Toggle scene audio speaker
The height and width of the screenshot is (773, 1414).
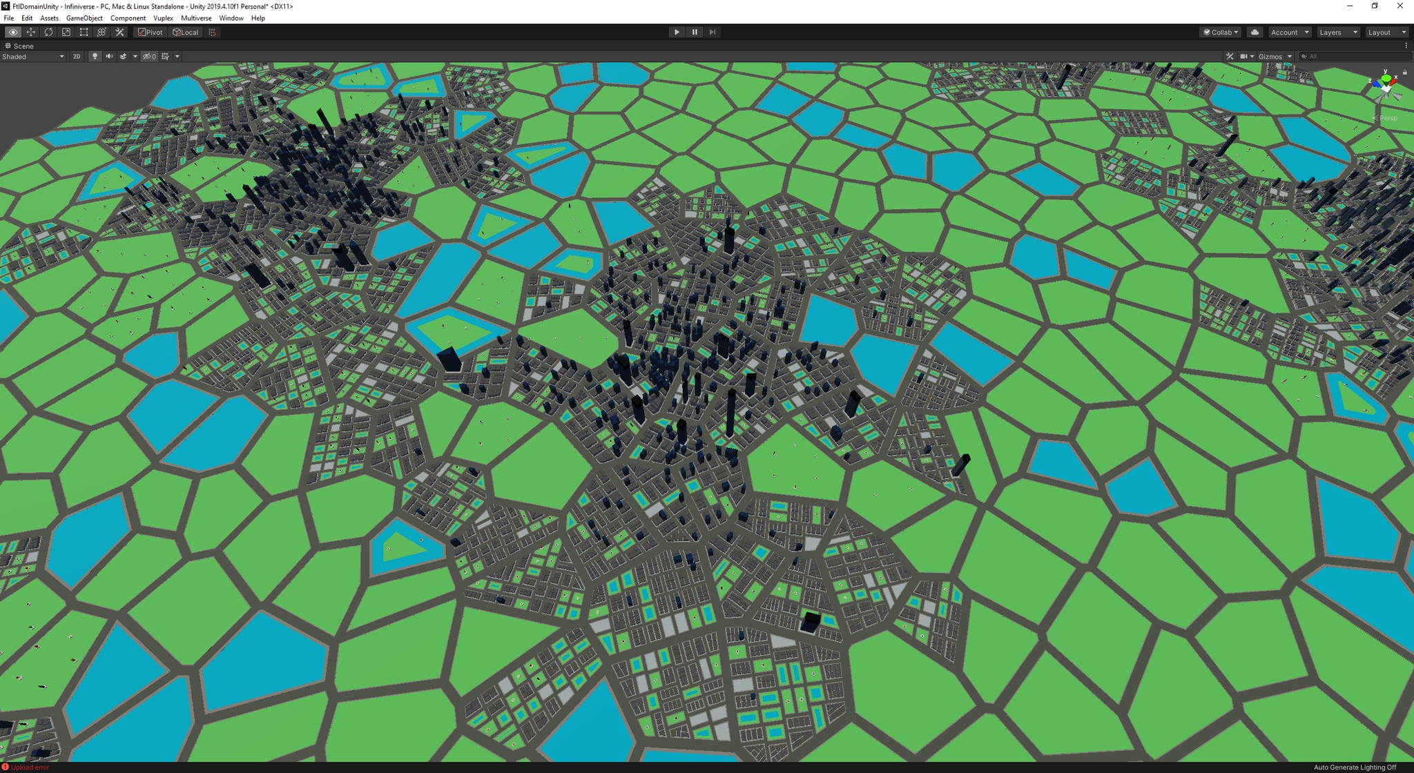pos(109,57)
